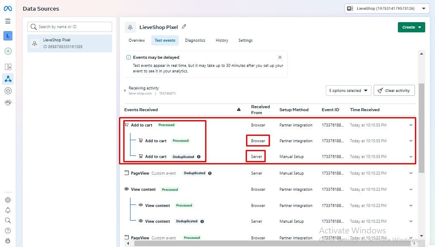This screenshot has width=435, height=247.
Task: Click the plus circle sidebar icon
Action: tap(8, 51)
